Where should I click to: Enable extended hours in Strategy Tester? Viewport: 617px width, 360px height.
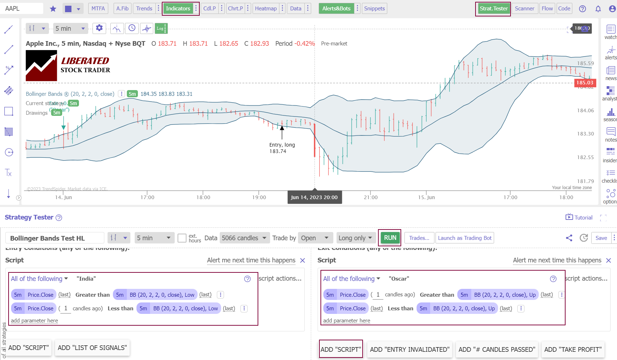pyautogui.click(x=181, y=238)
